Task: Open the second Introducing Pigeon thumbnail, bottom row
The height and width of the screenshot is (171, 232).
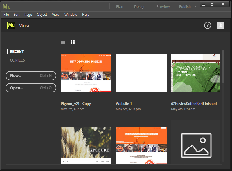Action: (141, 145)
